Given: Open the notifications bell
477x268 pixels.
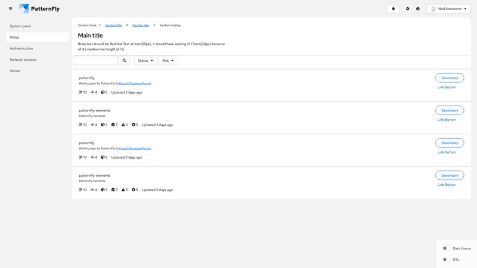Looking at the screenshot, I should (393, 9).
